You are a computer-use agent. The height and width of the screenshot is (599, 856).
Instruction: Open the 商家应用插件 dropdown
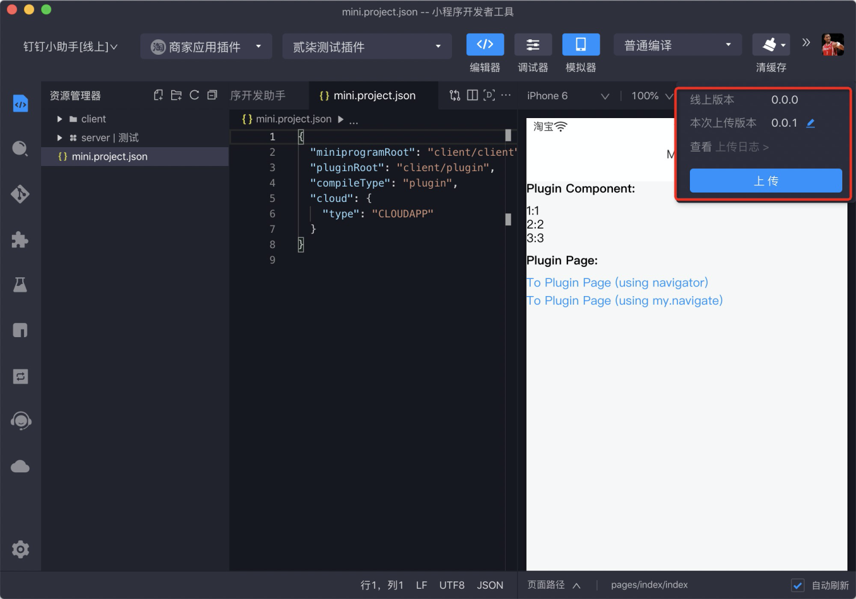click(x=206, y=46)
